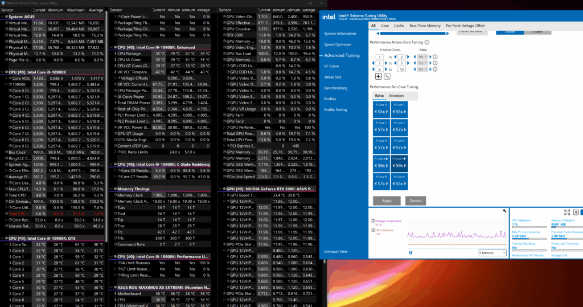Image resolution: width=583 pixels, height=307 pixels.
Task: Expand XTU monitor panel to full view
Action: click(567, 212)
